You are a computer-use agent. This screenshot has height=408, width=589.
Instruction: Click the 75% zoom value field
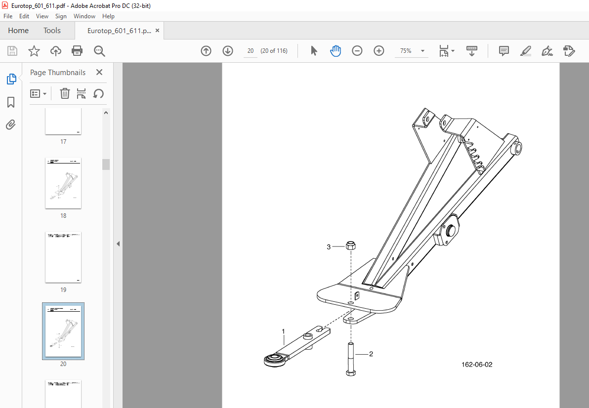tap(406, 51)
